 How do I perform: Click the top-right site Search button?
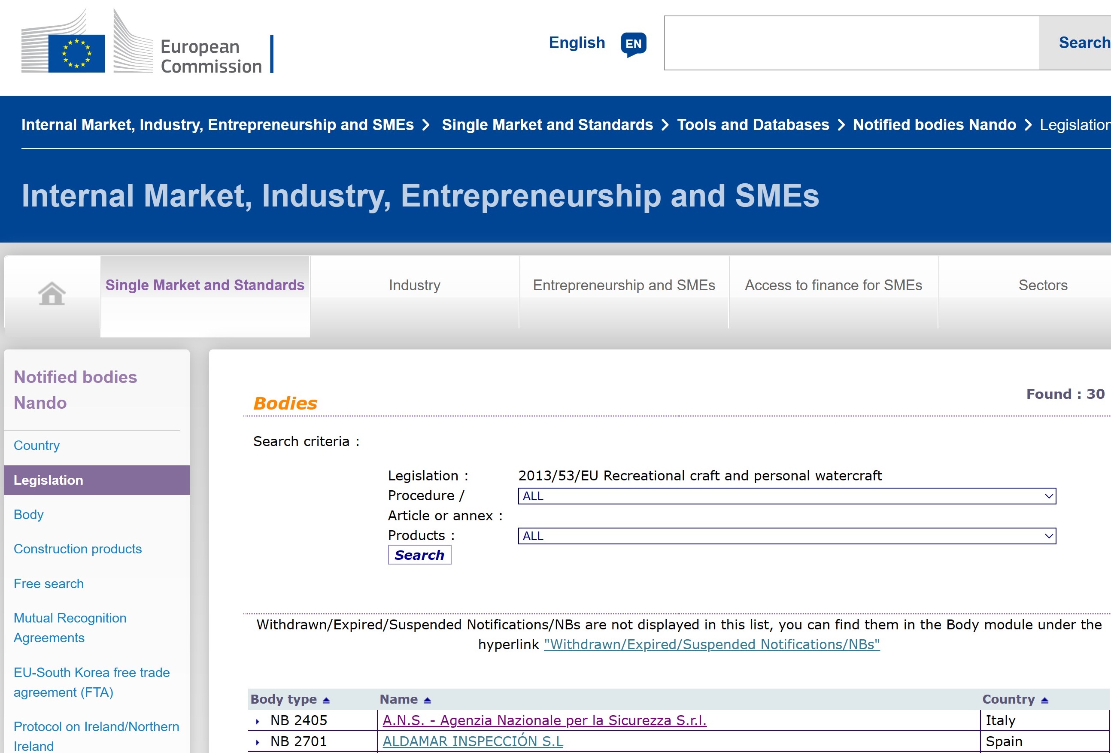1083,43
